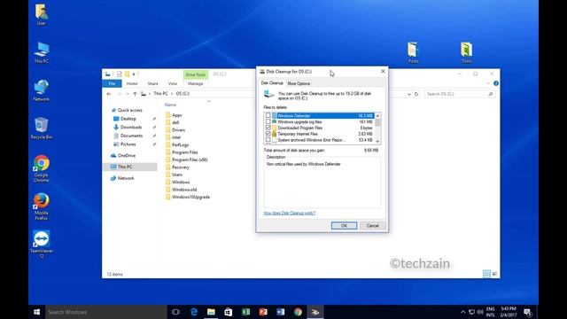Click Explorer's back navigation arrow
This screenshot has width=567, height=319.
pos(109,94)
